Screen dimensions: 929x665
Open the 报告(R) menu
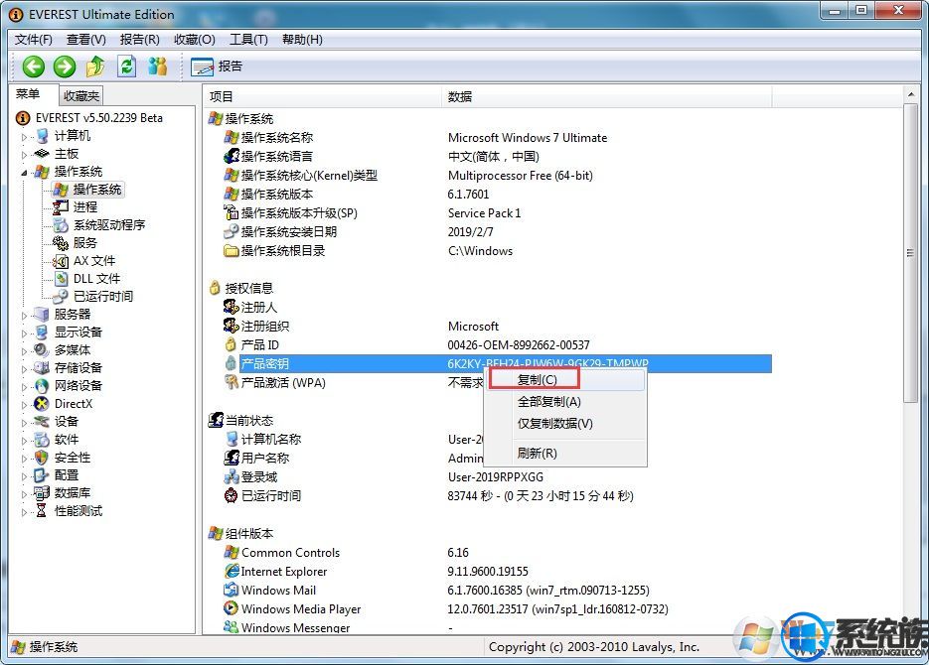click(x=140, y=40)
